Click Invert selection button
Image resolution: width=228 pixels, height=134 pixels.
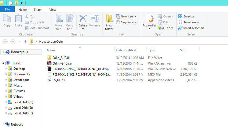click(191, 28)
